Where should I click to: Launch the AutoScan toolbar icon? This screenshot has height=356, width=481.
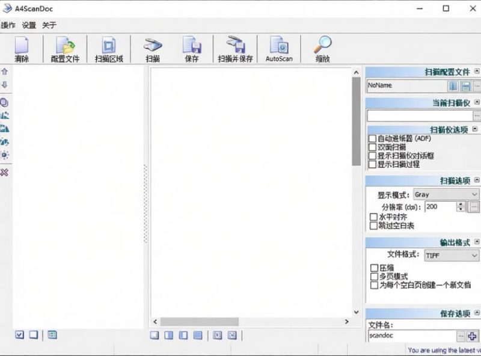(279, 49)
